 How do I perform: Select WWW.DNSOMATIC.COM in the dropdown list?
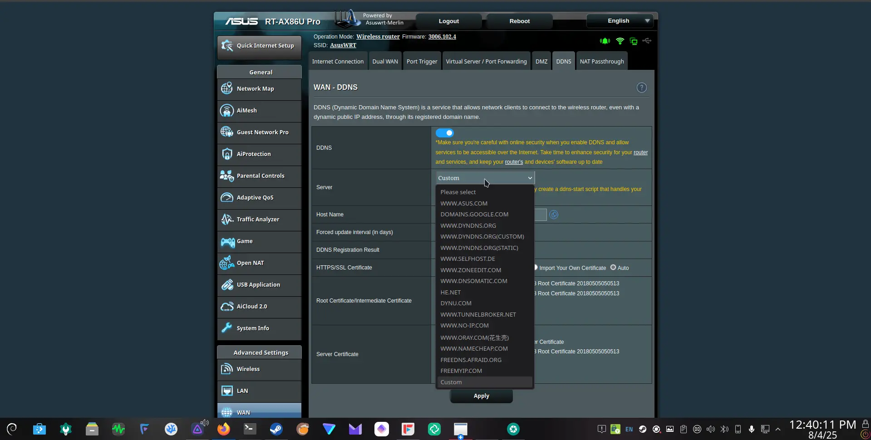pyautogui.click(x=473, y=281)
